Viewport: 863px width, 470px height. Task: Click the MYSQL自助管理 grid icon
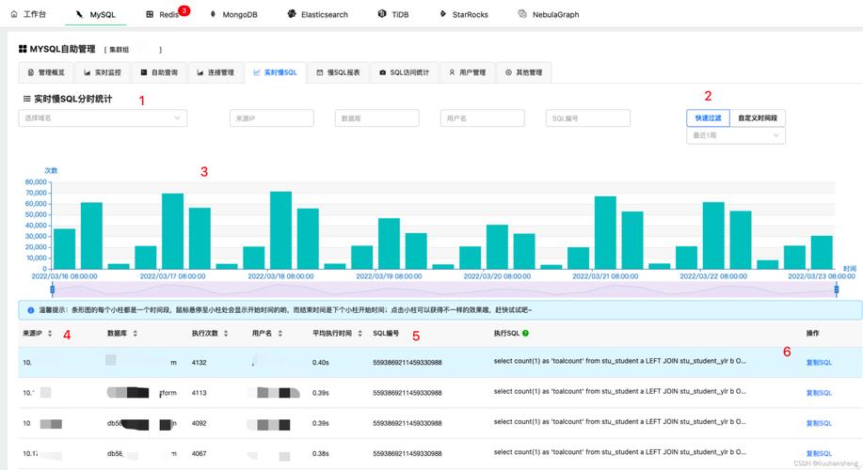(x=23, y=49)
